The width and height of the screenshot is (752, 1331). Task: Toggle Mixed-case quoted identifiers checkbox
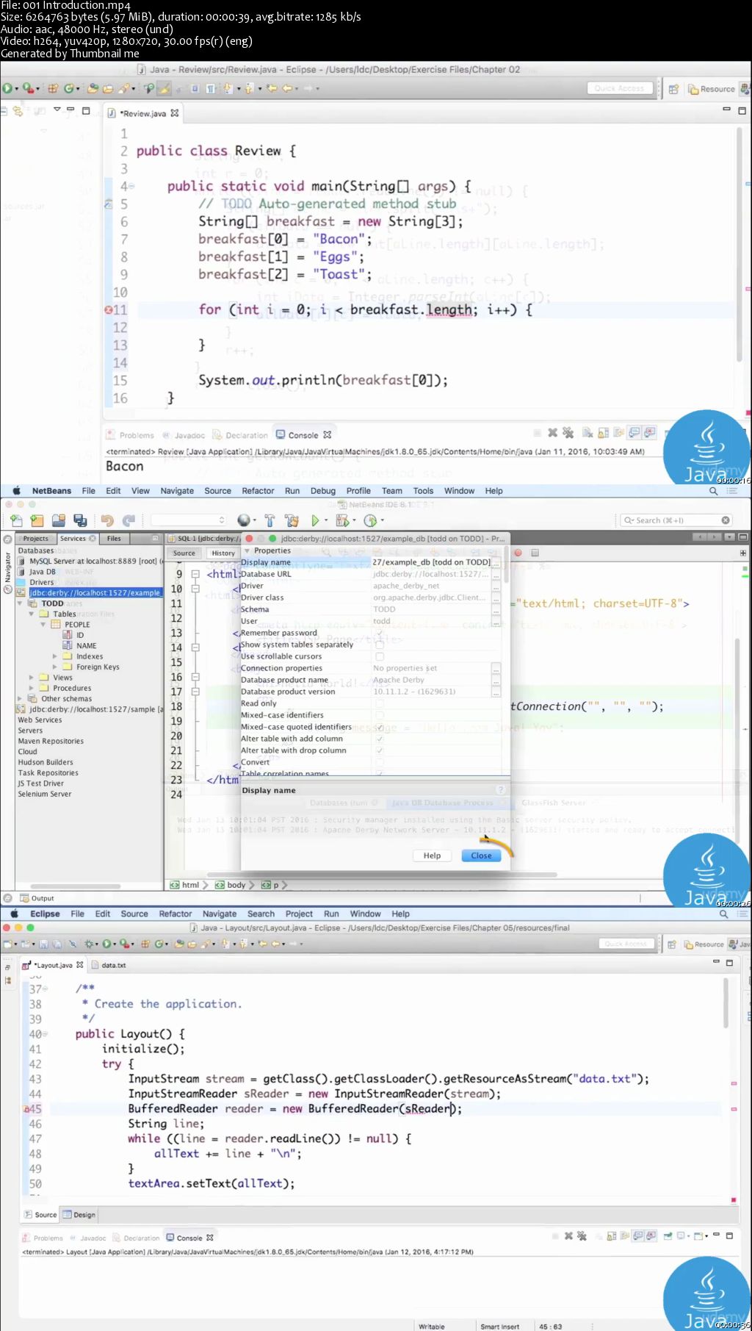click(380, 727)
